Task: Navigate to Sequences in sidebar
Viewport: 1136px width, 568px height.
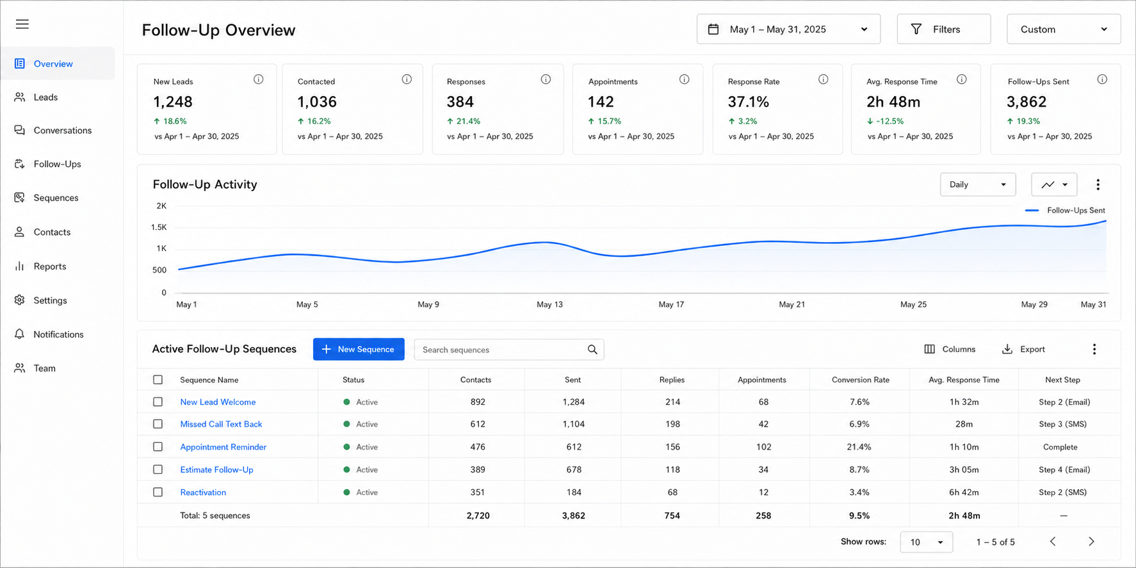Action: pos(58,198)
